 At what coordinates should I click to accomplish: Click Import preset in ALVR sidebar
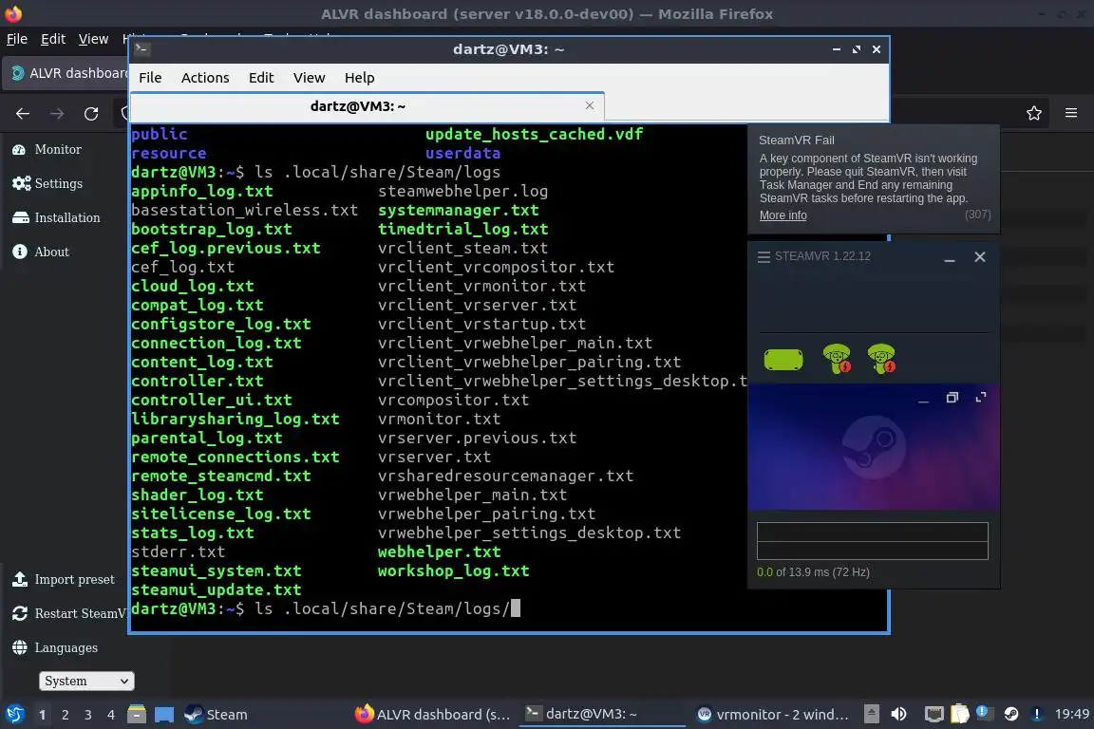pyautogui.click(x=63, y=580)
